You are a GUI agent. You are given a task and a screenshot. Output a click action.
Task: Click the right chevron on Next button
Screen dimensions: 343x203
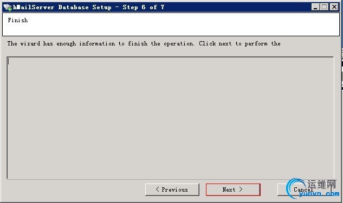click(241, 189)
